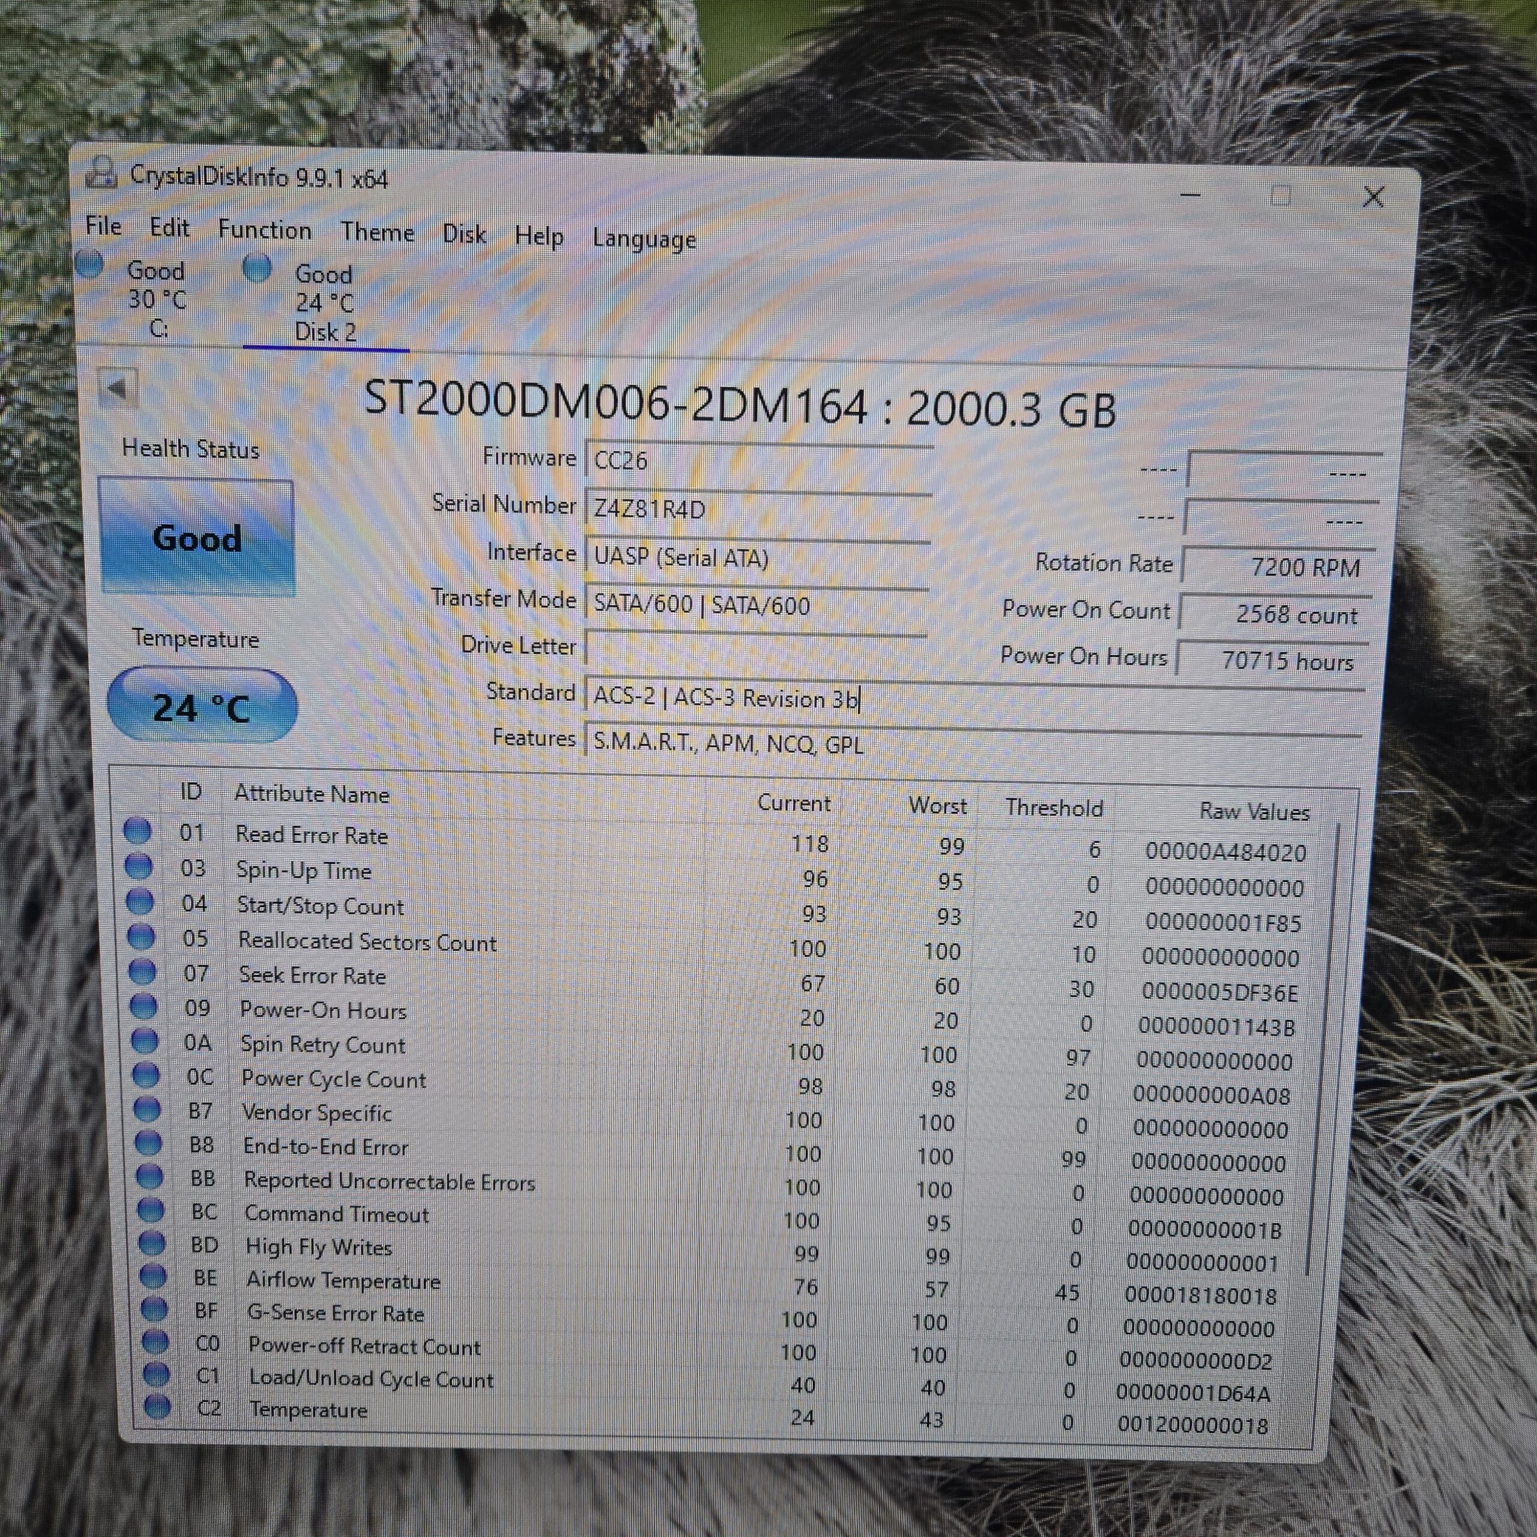Screen dimensions: 1537x1537
Task: Click the previous disk arrow button
Action: tap(117, 388)
